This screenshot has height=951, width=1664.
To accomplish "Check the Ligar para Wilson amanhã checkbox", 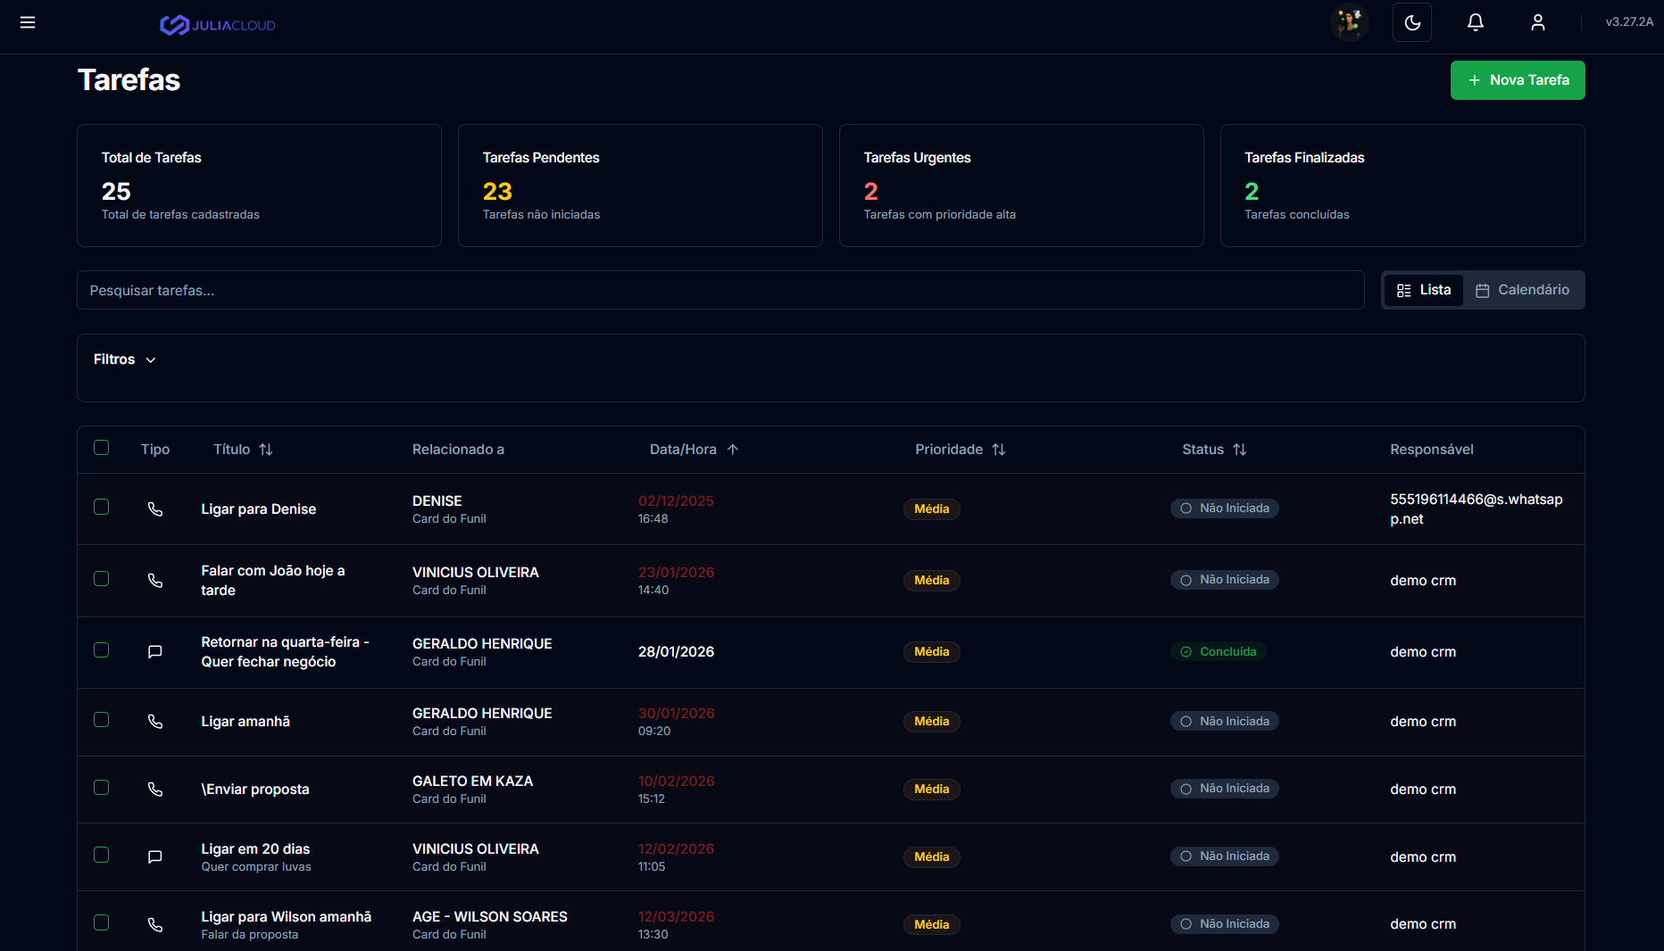I will (x=102, y=922).
